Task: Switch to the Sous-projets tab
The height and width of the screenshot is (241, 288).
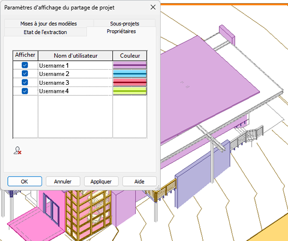Action: [x=125, y=23]
